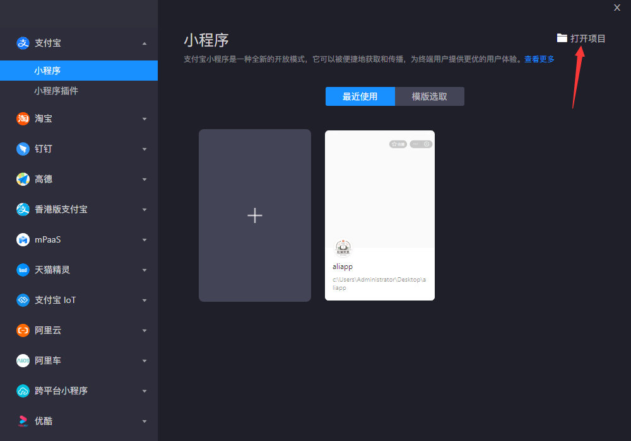The image size is (631, 441).
Task: Expand the mPaaS section arrow
Action: click(144, 240)
